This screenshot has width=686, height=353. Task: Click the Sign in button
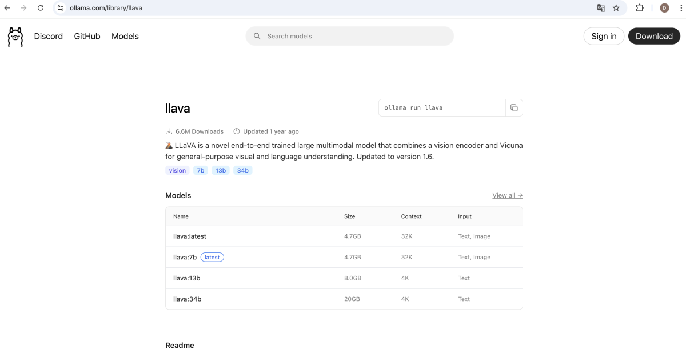(604, 36)
